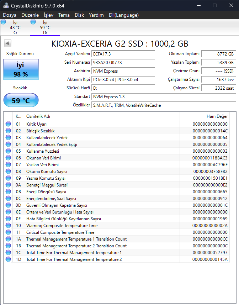Click the Arabirim field NVM Express
This screenshot has width=239, height=305.
click(x=123, y=71)
